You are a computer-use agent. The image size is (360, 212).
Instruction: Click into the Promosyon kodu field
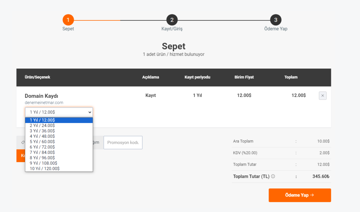[x=123, y=143]
